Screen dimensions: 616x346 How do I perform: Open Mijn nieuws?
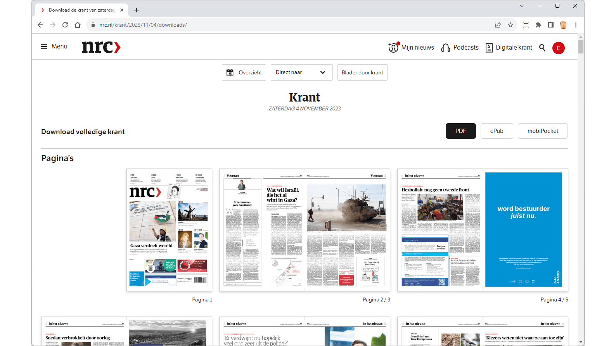click(x=411, y=47)
